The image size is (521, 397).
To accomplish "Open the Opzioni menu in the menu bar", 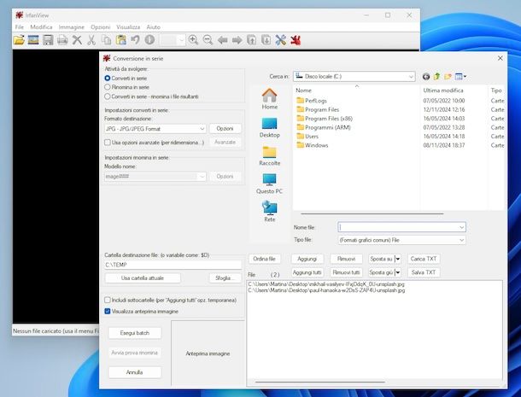I will pos(100,27).
